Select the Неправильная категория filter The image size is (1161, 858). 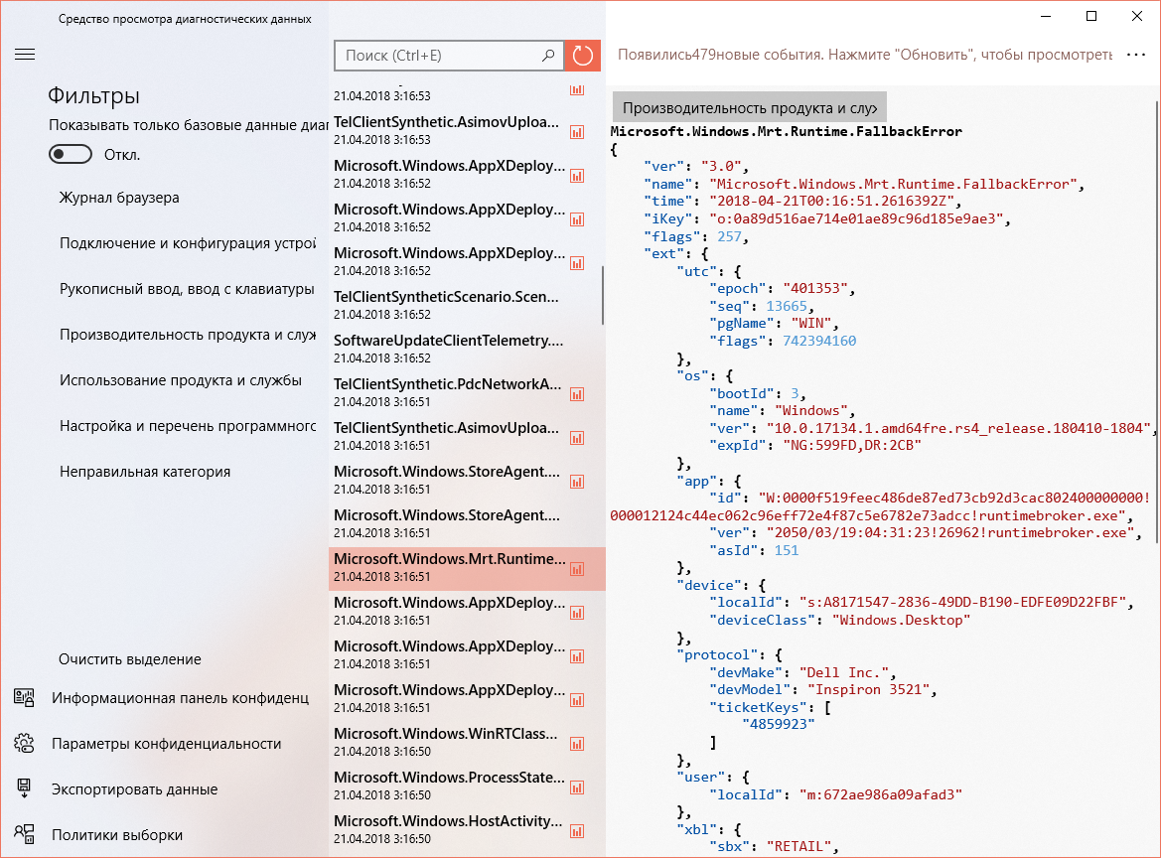145,472
